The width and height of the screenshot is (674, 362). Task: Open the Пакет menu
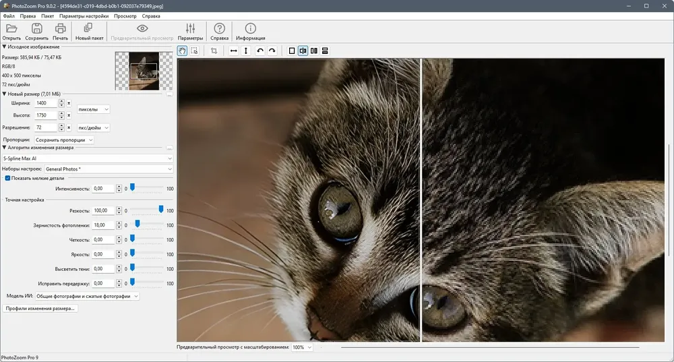click(47, 16)
